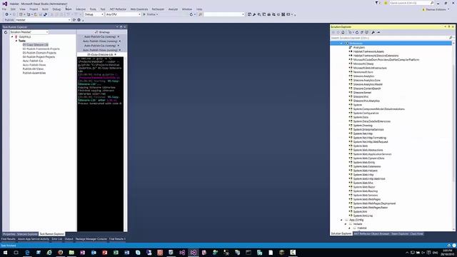Select the System.Web.Mvc reference
Image resolution: width=457 pixels, height=257 pixels.
(x=363, y=183)
